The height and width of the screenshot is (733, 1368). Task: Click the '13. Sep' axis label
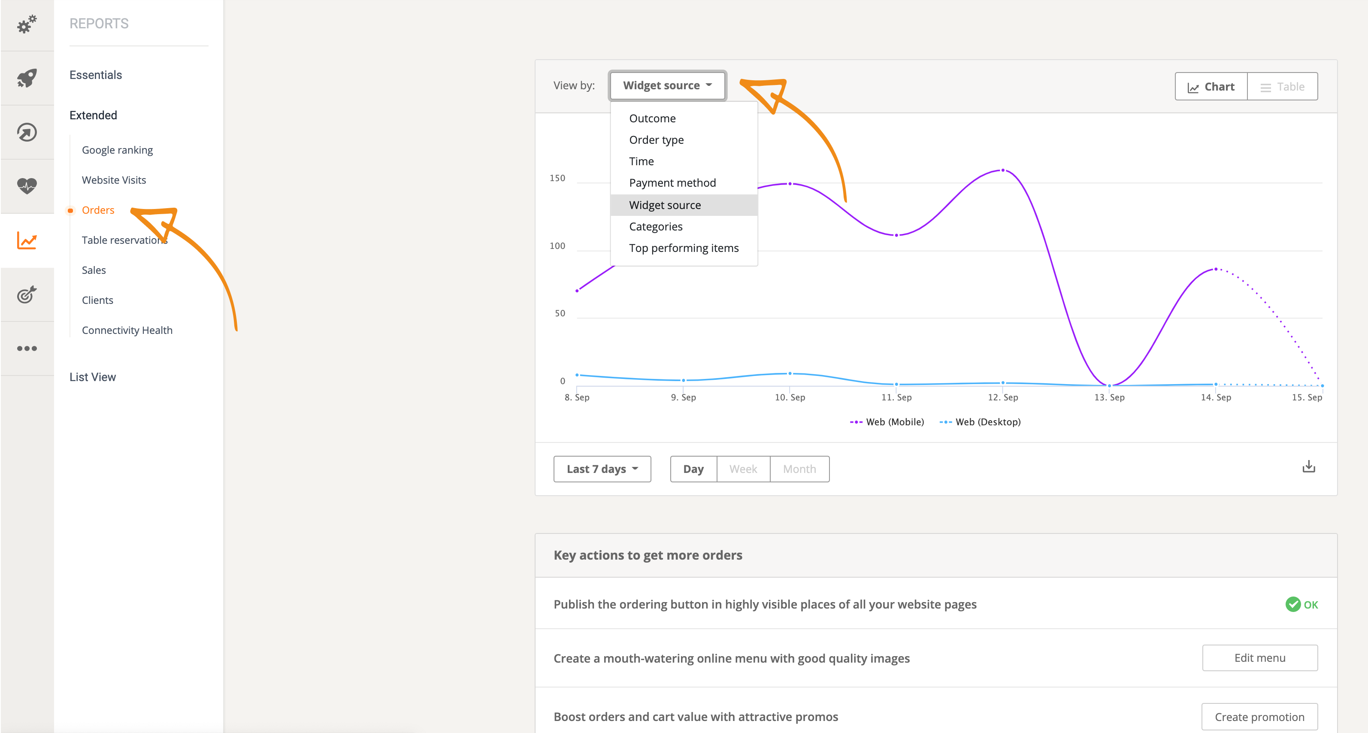(x=1109, y=397)
